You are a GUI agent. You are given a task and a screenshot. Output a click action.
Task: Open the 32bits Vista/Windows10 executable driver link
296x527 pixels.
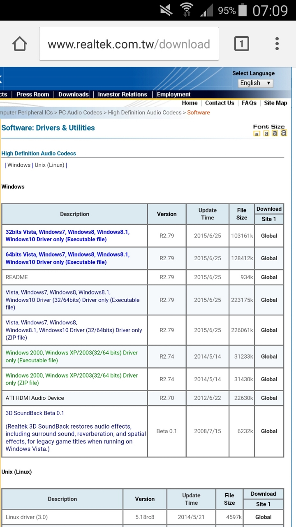point(67,236)
